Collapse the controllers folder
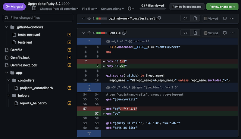The image size is (241, 139). pyautogui.click(x=9, y=80)
